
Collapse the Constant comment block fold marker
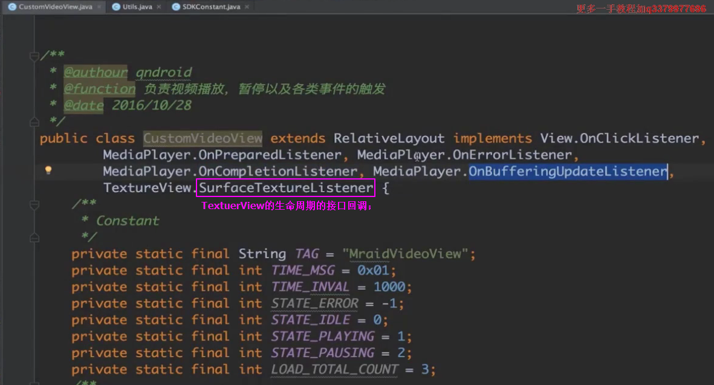click(x=34, y=204)
